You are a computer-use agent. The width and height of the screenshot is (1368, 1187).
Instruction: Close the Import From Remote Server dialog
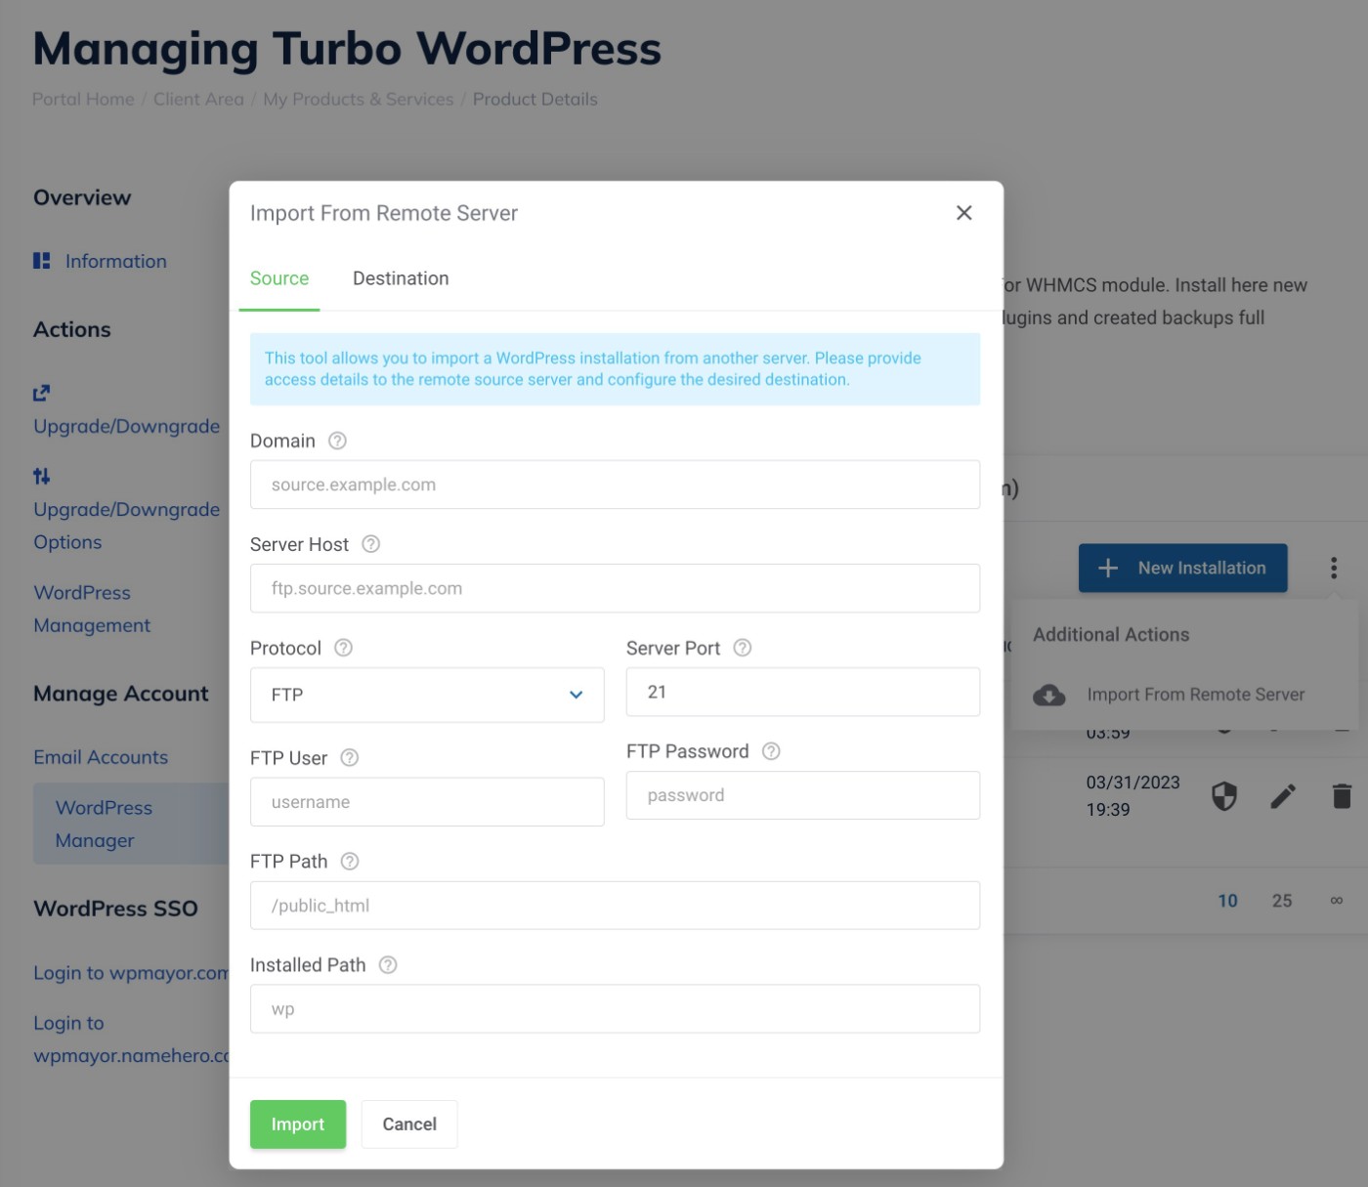pyautogui.click(x=963, y=213)
